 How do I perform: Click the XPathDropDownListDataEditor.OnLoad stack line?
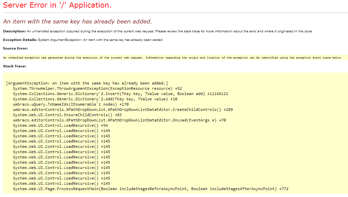point(119,120)
